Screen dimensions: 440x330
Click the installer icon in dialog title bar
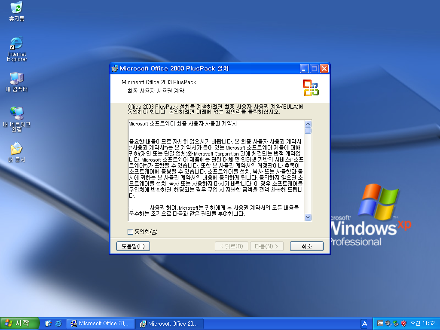[115, 68]
